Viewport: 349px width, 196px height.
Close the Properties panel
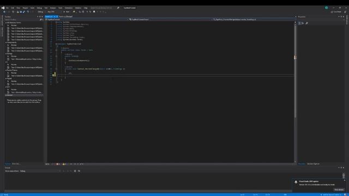pyautogui.click(x=344, y=17)
